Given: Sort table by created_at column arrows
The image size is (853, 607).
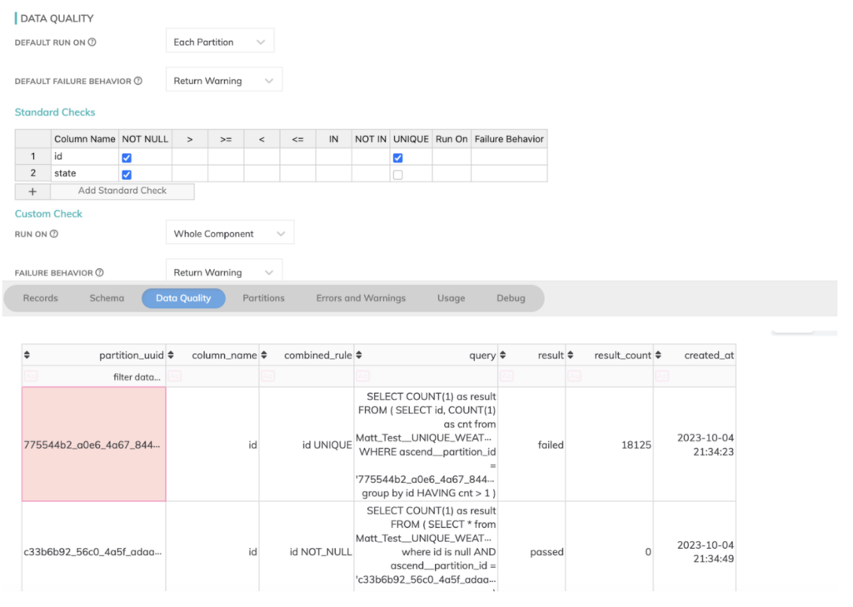Looking at the screenshot, I should coord(658,356).
